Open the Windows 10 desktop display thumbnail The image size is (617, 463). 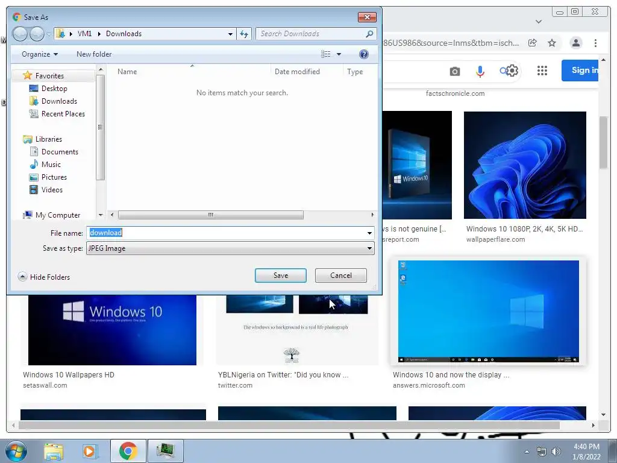[488, 311]
